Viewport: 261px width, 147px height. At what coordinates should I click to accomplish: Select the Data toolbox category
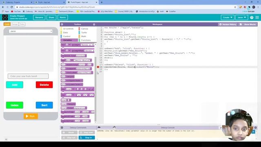(x=65, y=33)
